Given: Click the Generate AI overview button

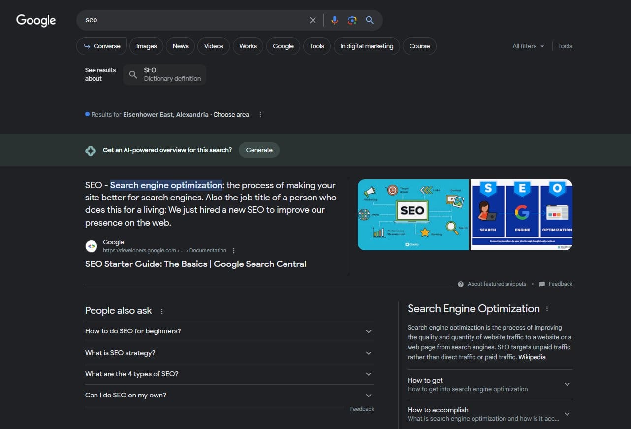Looking at the screenshot, I should point(259,150).
